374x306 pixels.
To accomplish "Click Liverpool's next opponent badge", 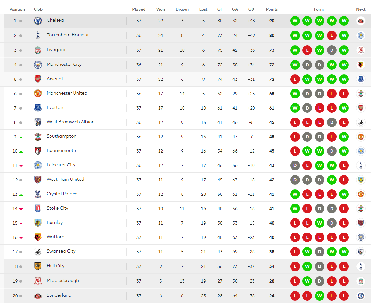I will 361,50.
